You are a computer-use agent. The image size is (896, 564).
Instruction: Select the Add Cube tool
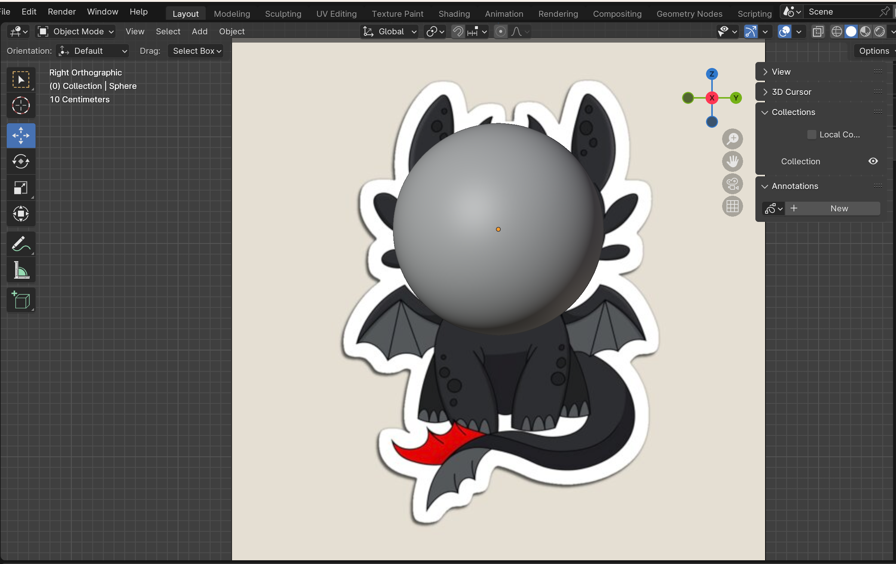coord(21,300)
